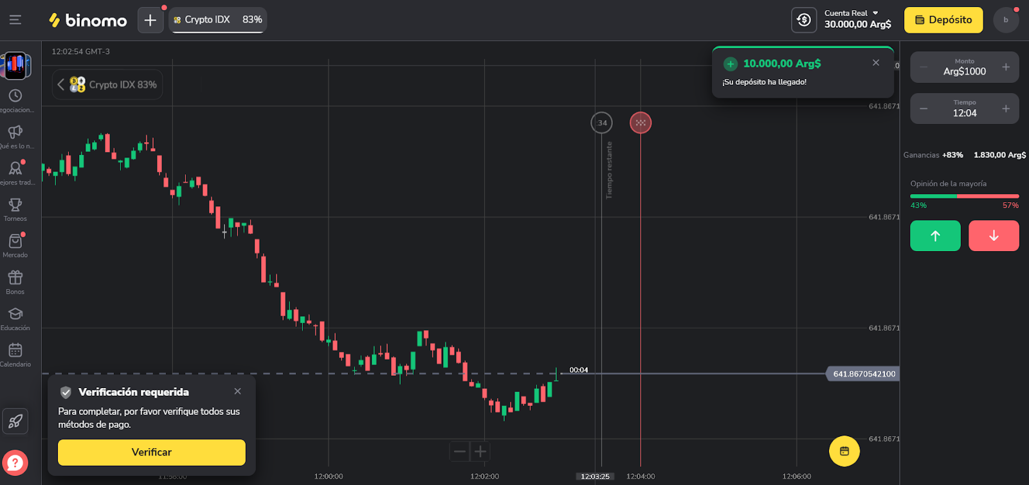Decrease Tiempo with minus button
Image resolution: width=1029 pixels, height=485 pixels.
tap(924, 109)
